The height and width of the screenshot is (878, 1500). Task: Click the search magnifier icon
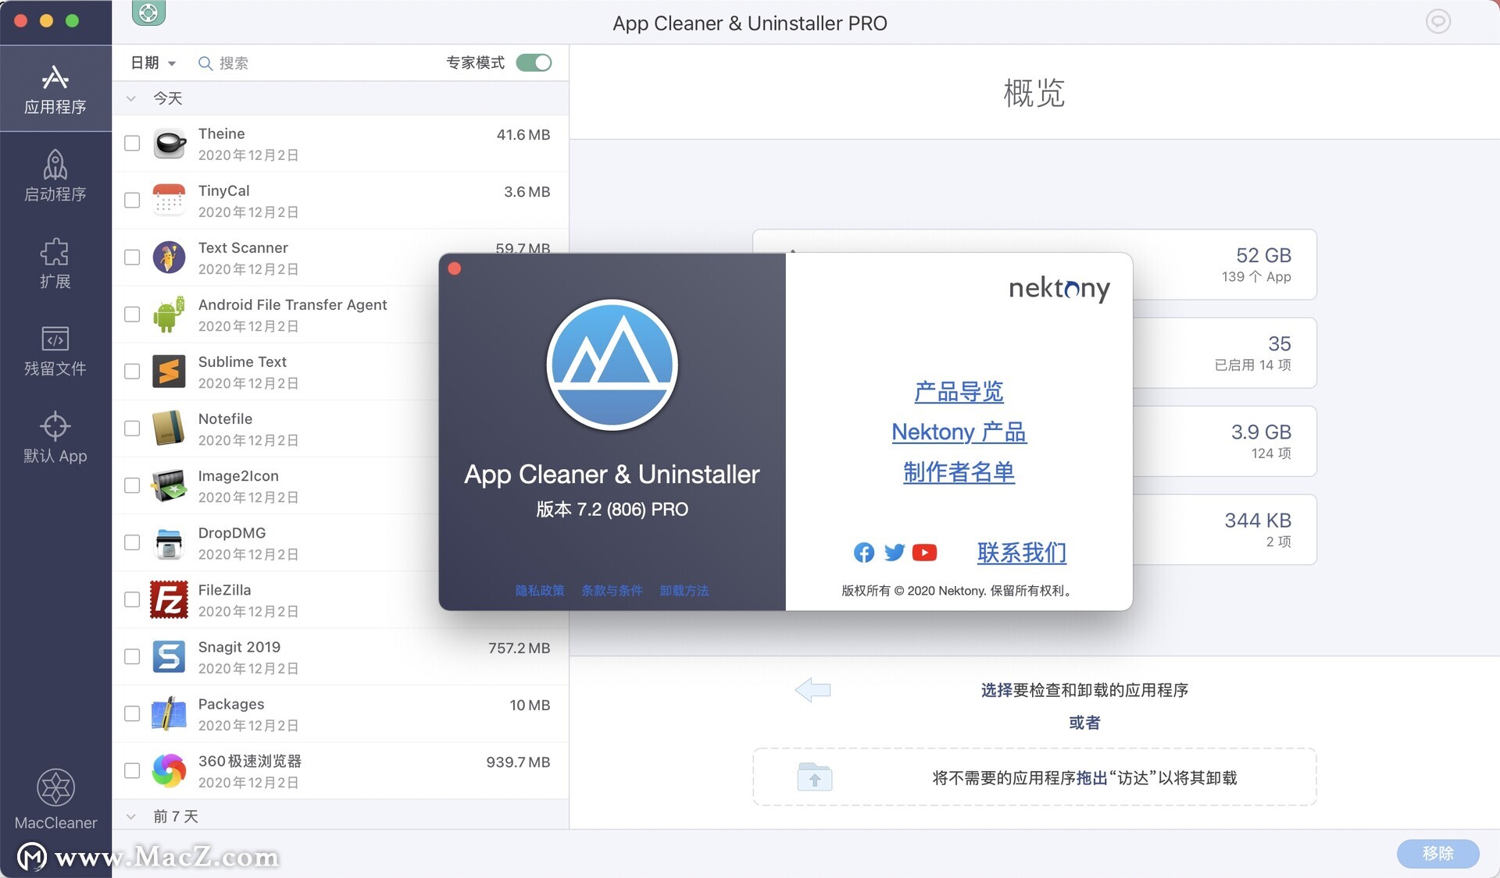click(x=205, y=63)
